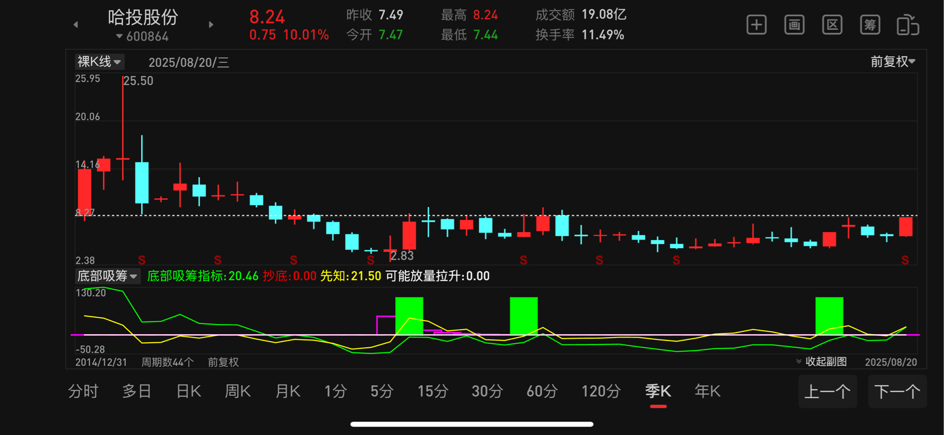Tap the 下一个 button
The height and width of the screenshot is (435, 944).
pyautogui.click(x=897, y=391)
